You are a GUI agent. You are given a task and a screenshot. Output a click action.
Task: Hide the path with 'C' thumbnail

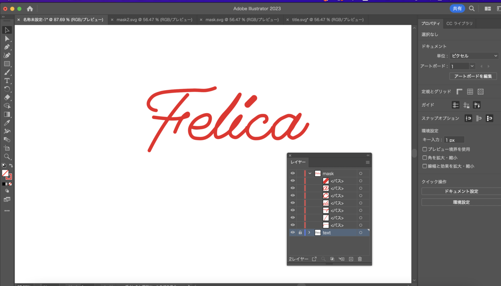pyautogui.click(x=293, y=195)
